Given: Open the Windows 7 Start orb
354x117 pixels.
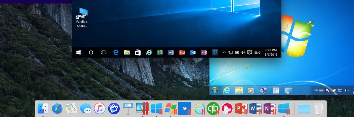Looking at the screenshot, I should coord(215,90).
